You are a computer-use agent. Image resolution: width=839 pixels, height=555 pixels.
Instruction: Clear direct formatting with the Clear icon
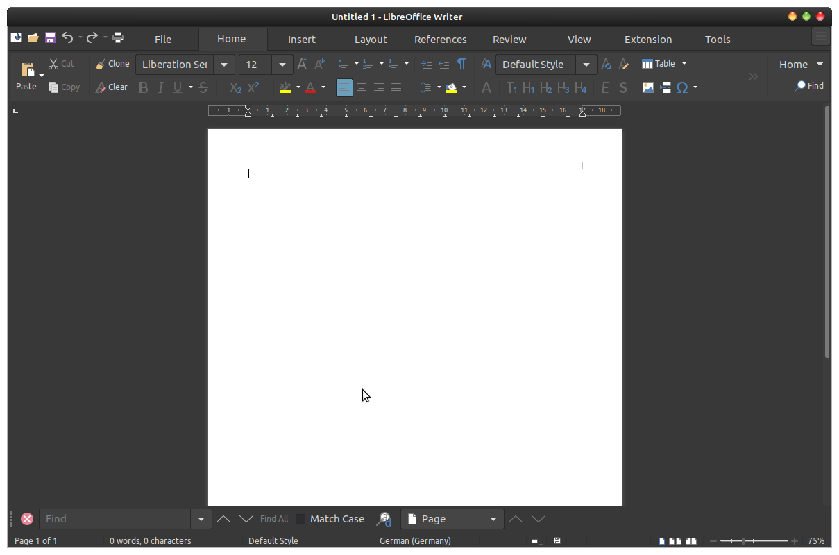coord(112,87)
